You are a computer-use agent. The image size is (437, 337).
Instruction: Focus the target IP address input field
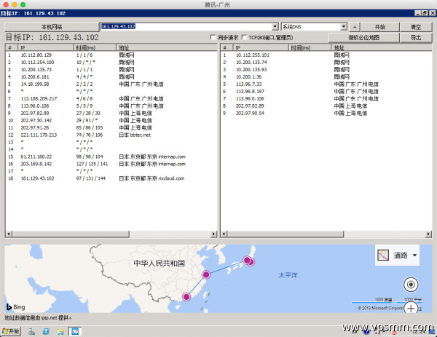pyautogui.click(x=186, y=27)
